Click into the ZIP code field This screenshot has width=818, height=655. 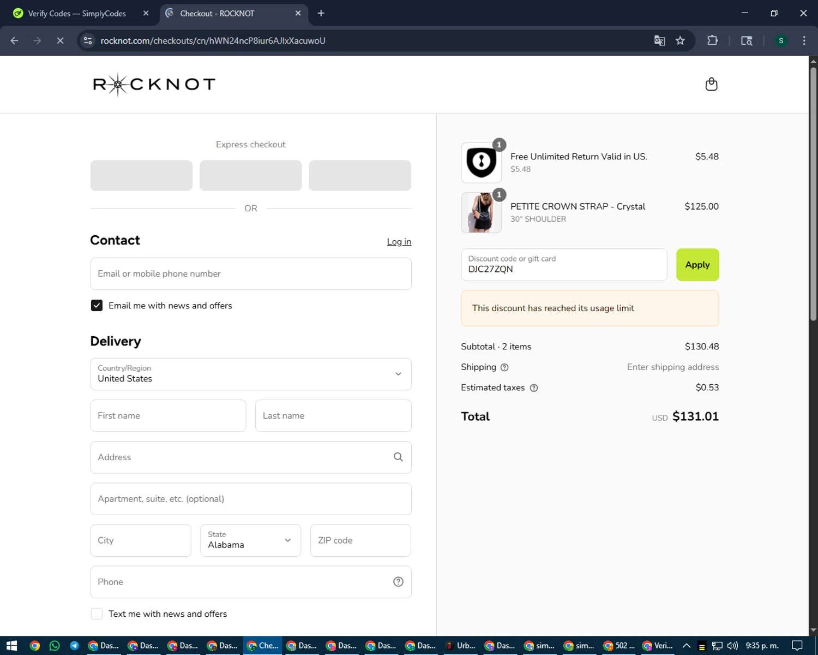pyautogui.click(x=360, y=540)
